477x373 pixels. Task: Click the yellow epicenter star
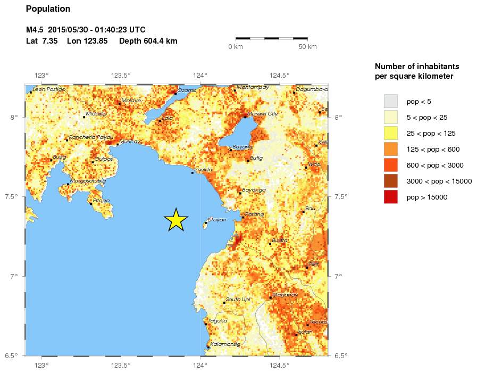coord(176,220)
